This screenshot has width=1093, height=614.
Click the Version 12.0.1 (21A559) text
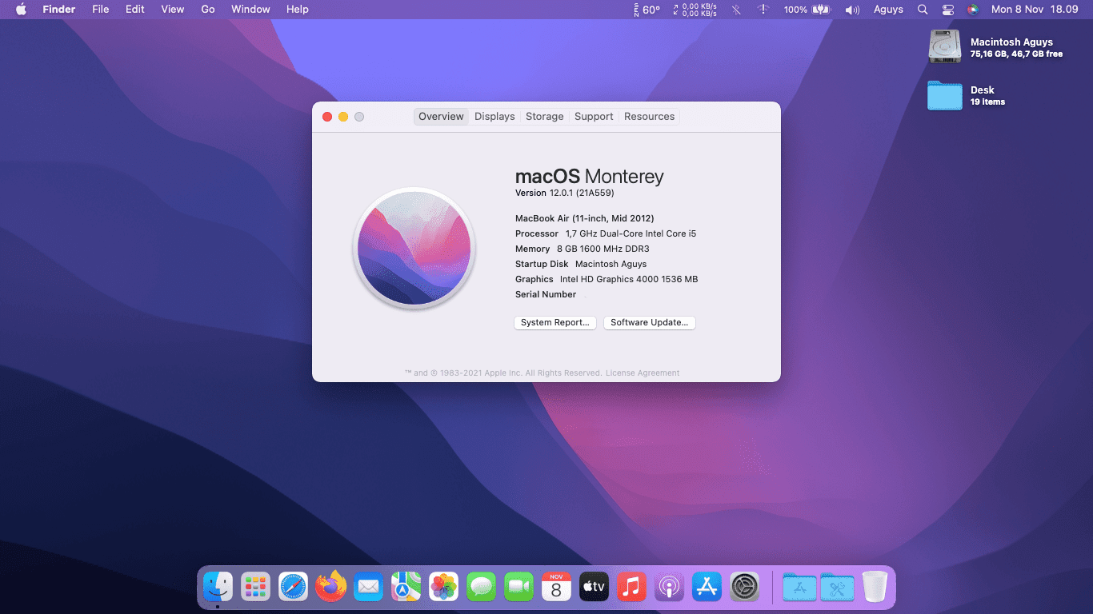pos(565,193)
